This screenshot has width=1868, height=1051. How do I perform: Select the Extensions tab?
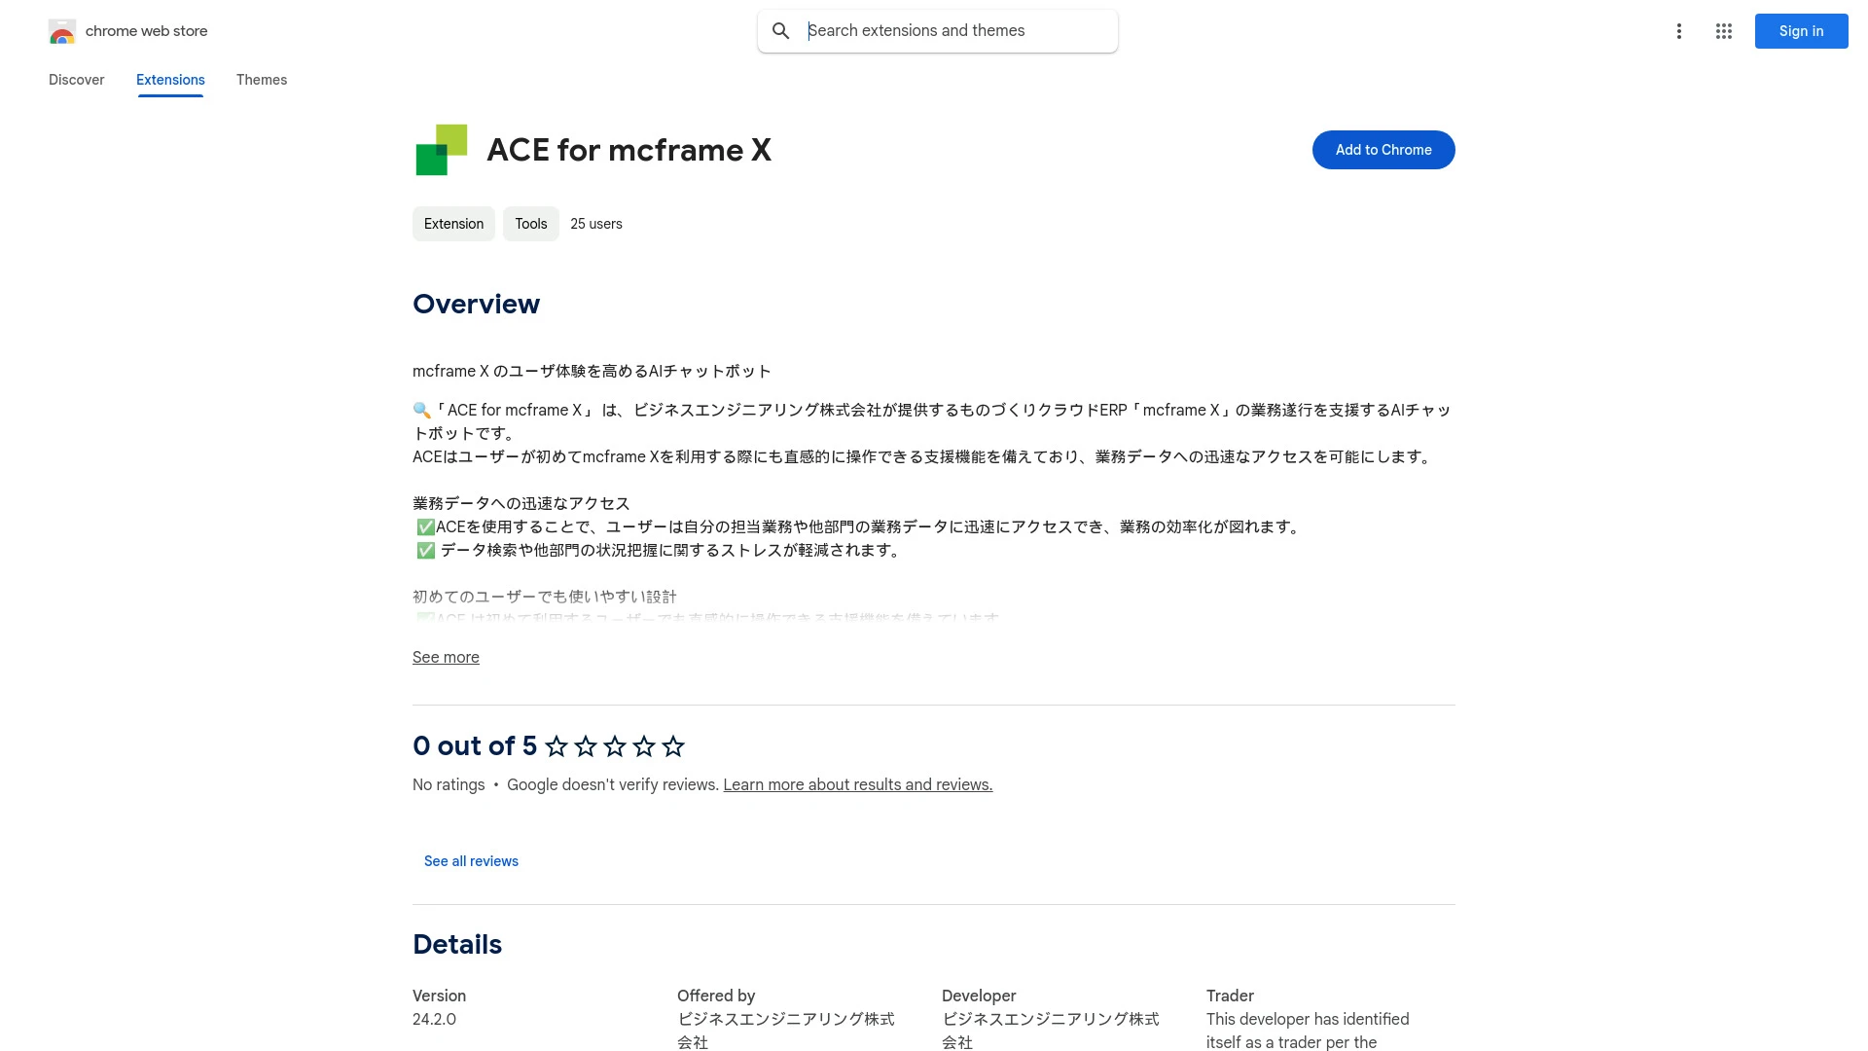click(170, 80)
